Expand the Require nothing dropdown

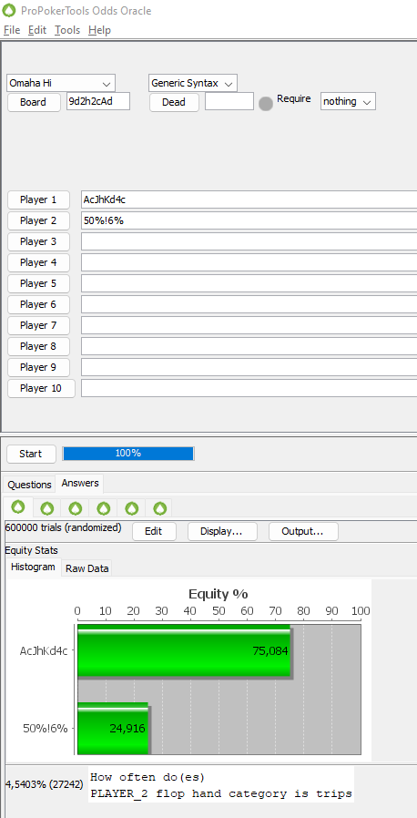coord(348,101)
